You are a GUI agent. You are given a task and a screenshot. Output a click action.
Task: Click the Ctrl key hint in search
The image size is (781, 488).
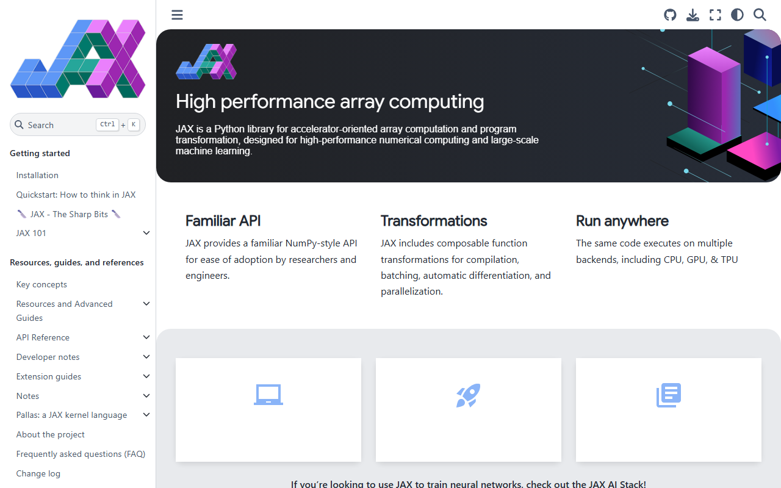pyautogui.click(x=107, y=124)
